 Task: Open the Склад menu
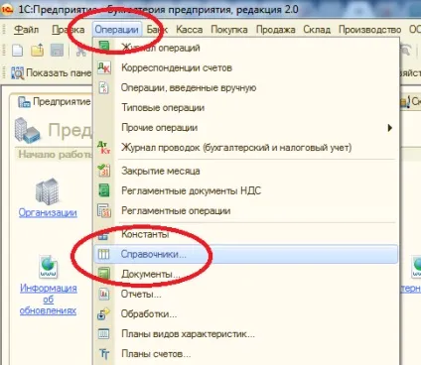pyautogui.click(x=317, y=30)
